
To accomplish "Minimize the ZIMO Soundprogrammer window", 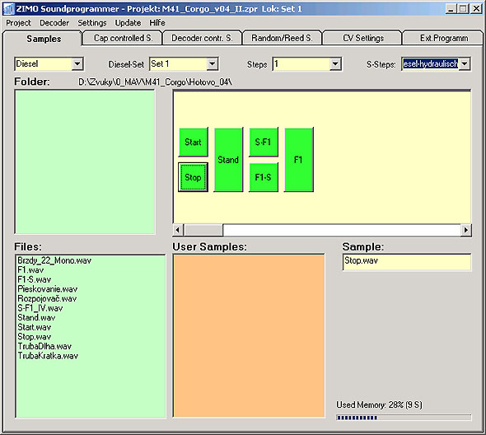I will [x=451, y=9].
